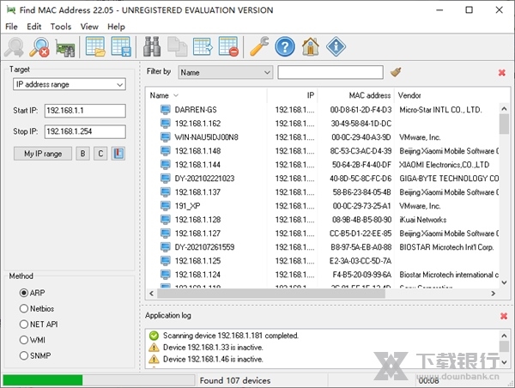
Task: Open the Filter by Name dropdown
Action: [x=266, y=73]
